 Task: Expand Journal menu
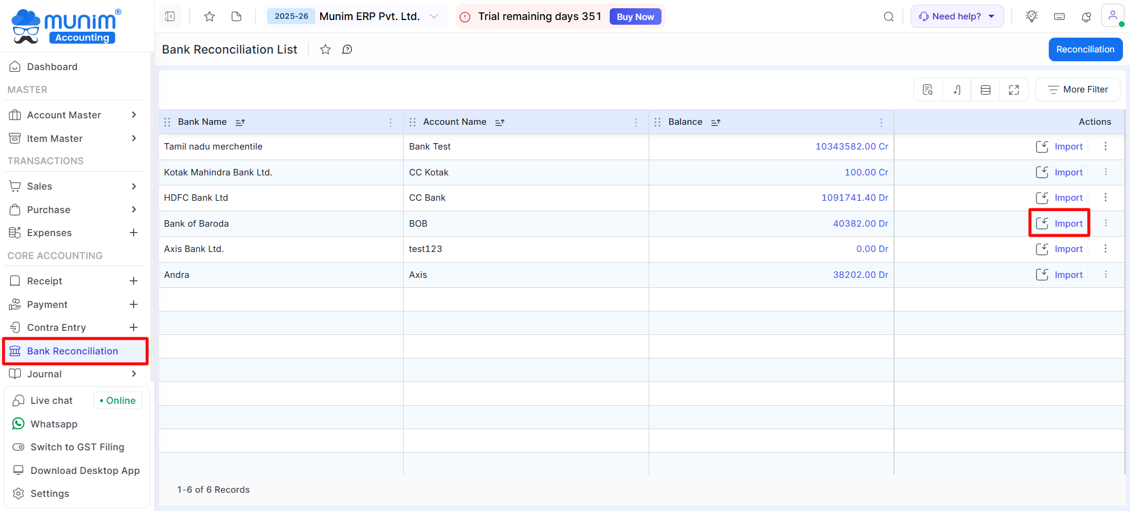[134, 374]
